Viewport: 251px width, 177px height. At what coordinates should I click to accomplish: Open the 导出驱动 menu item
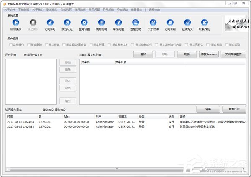point(122,10)
